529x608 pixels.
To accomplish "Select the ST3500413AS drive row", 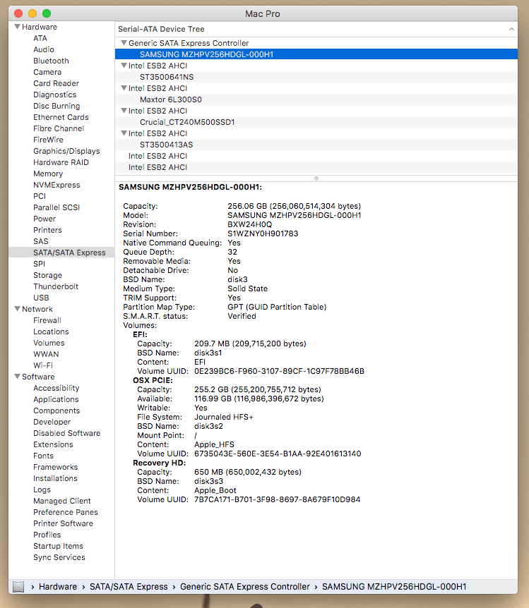I will click(x=316, y=145).
